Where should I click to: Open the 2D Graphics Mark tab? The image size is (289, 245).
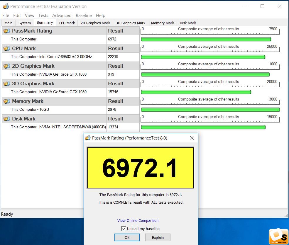pos(95,23)
